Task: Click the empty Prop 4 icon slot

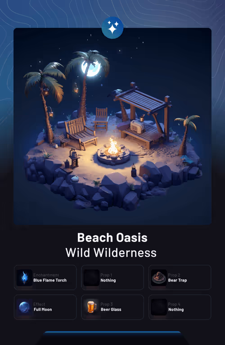Action: tap(159, 307)
